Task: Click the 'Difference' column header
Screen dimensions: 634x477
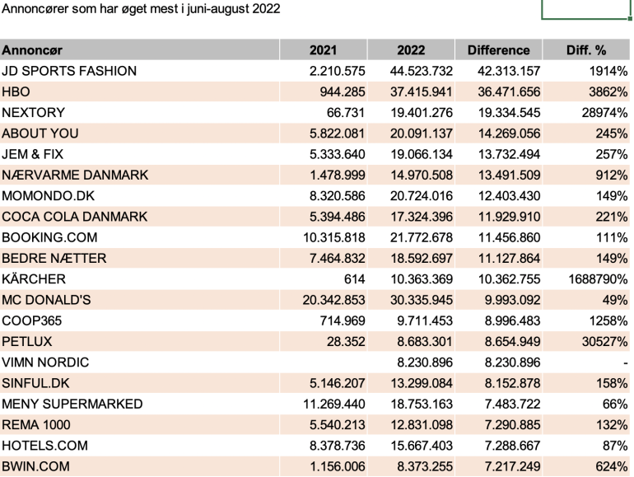Action: click(x=498, y=49)
